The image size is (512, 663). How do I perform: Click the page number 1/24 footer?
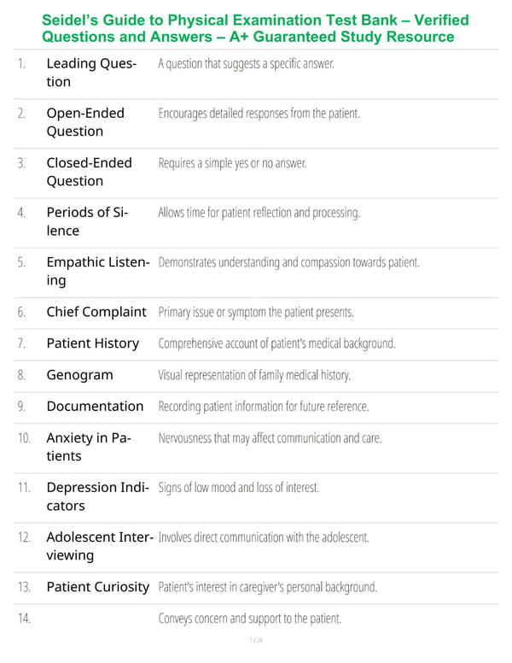[256, 641]
